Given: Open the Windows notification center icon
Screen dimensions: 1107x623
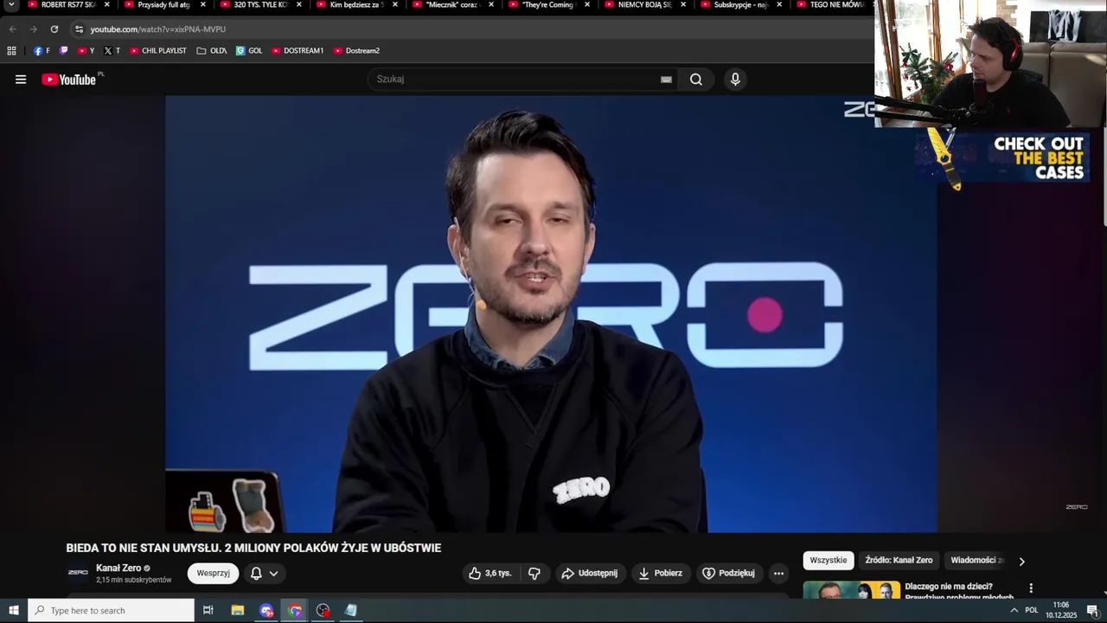Looking at the screenshot, I should [1092, 610].
